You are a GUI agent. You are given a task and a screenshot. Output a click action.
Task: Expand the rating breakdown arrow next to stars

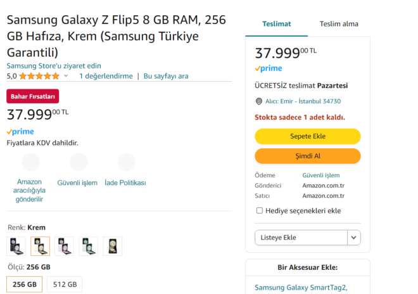coord(66,76)
